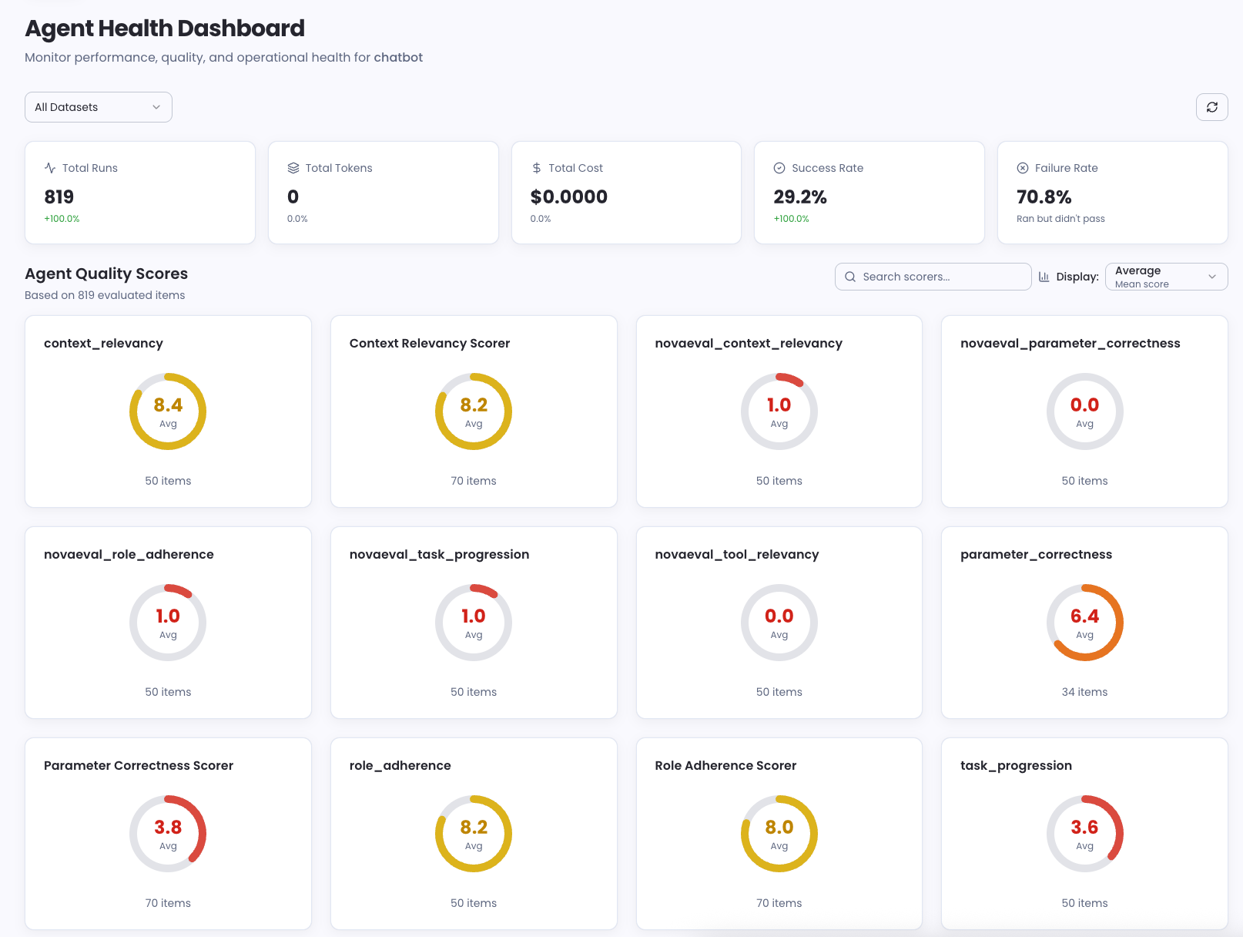1243x937 pixels.
Task: Click the dollar icon on Total Cost card
Action: point(535,167)
